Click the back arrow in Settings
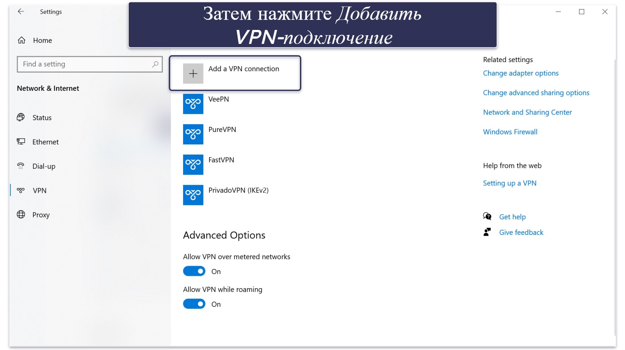625x350 pixels. (21, 12)
